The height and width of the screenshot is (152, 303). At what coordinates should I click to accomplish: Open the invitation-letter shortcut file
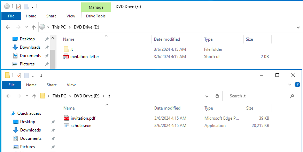[x=85, y=57]
